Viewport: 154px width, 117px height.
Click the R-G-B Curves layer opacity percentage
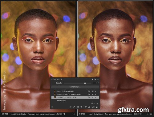pyautogui.click(x=94, y=94)
